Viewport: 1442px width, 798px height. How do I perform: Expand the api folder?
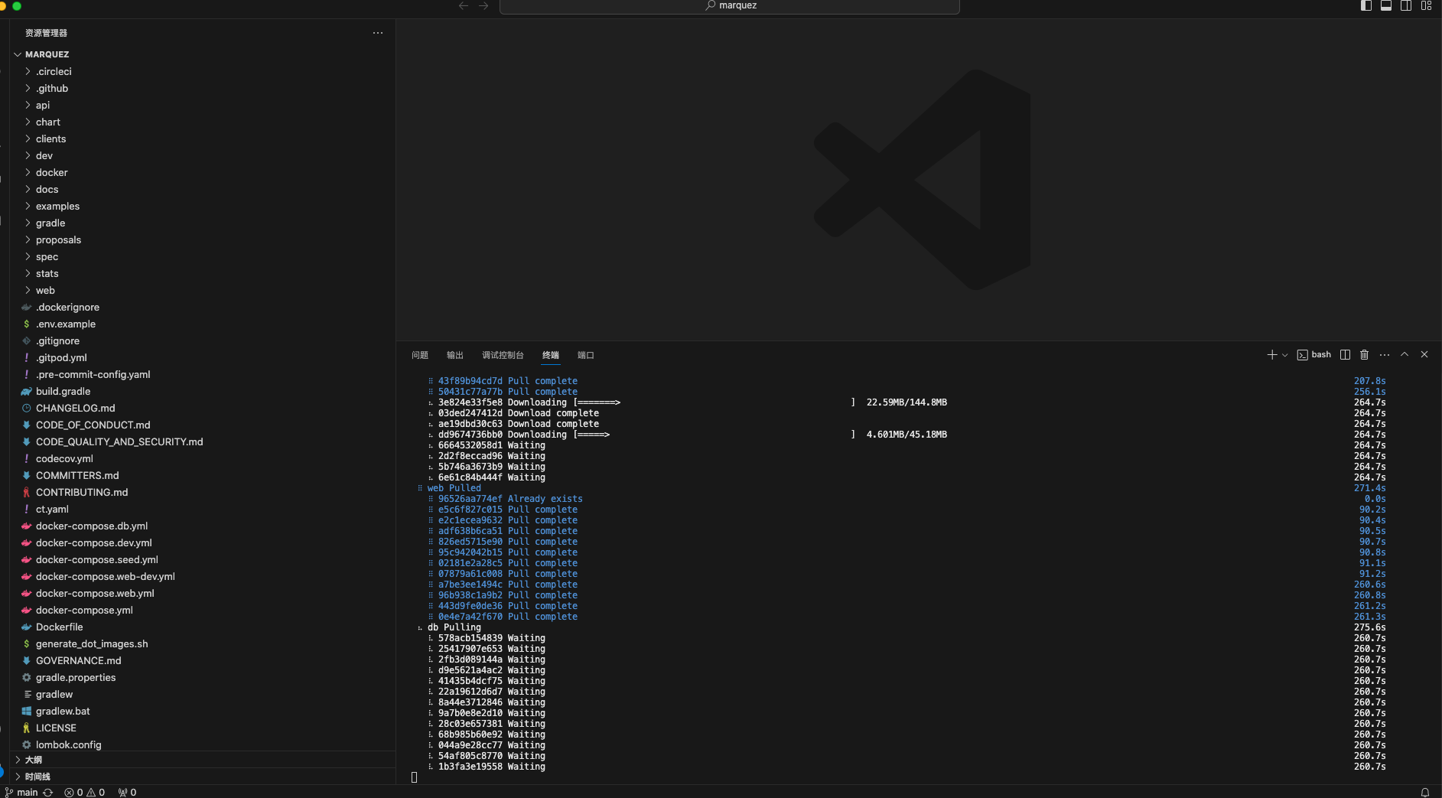tap(202, 105)
